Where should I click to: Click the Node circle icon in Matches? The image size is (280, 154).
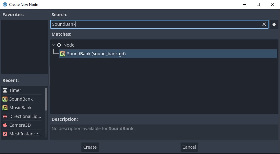point(59,45)
